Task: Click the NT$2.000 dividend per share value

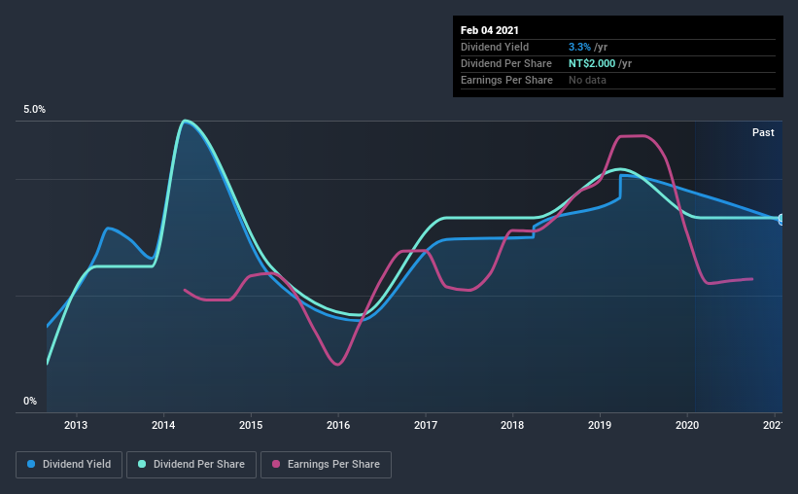Action: 592,63
